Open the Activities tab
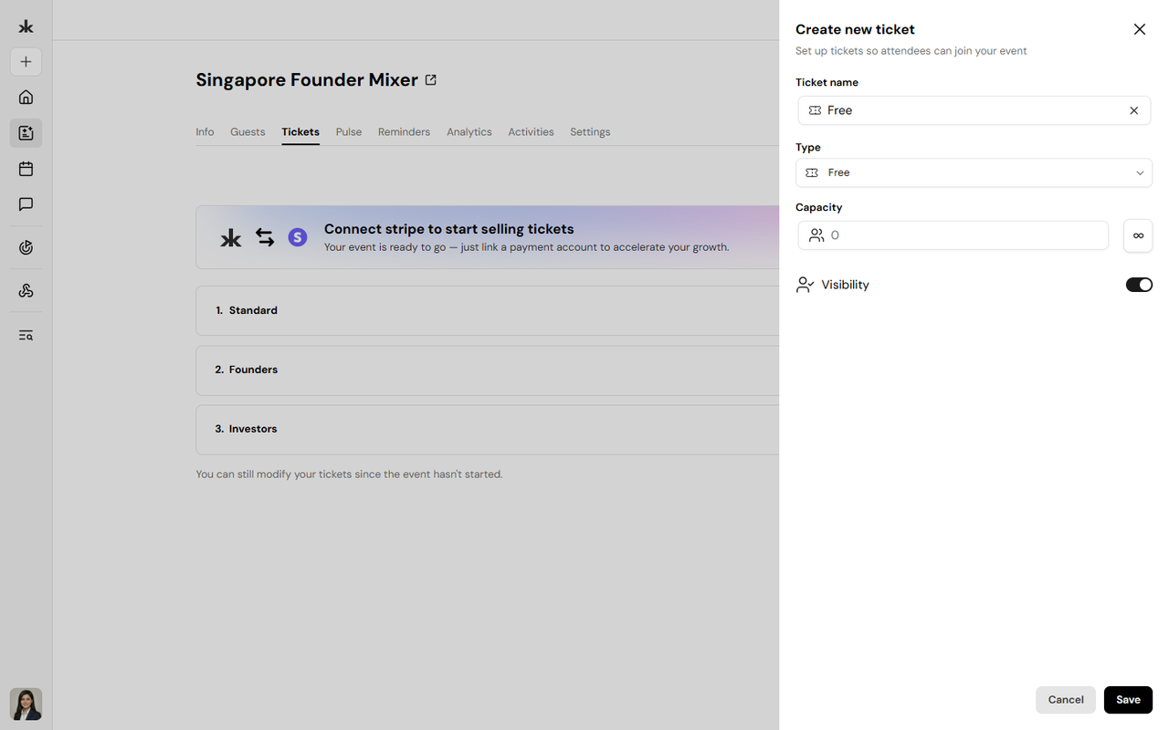Image resolution: width=1169 pixels, height=730 pixels. tap(531, 131)
